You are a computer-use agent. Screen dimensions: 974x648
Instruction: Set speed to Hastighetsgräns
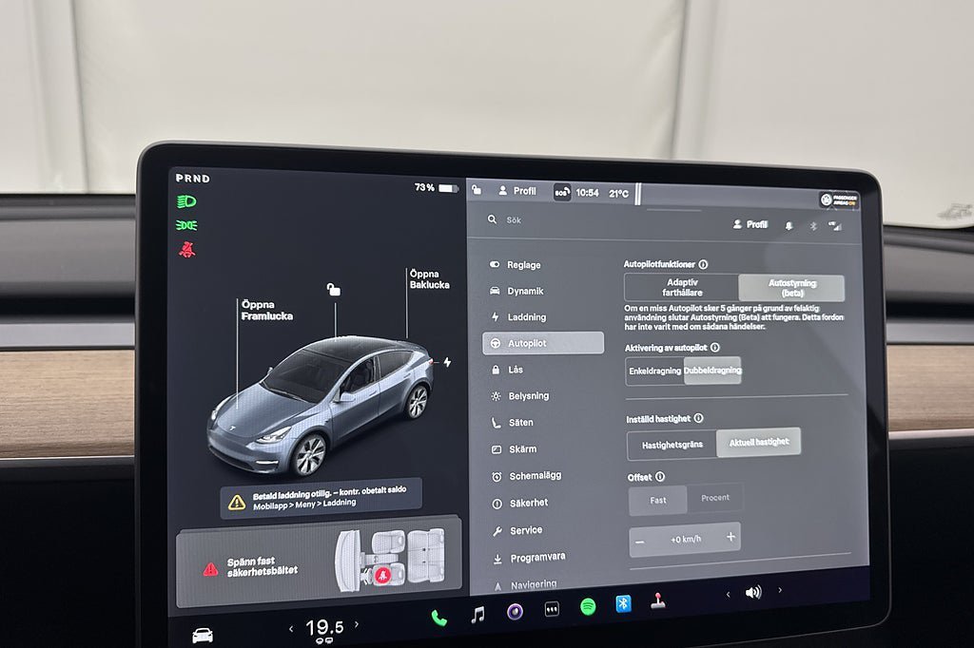click(672, 445)
